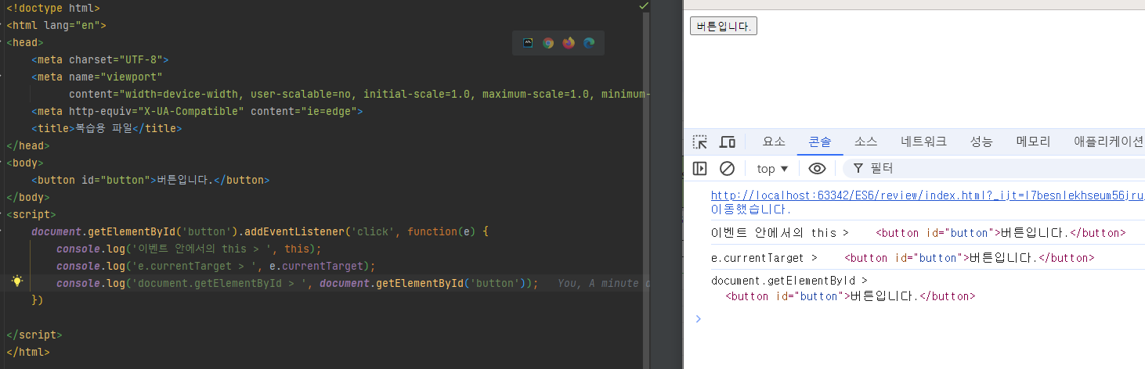Image resolution: width=1145 pixels, height=369 pixels.
Task: Click the yellow lightbulb intention icon
Action: coord(17,282)
